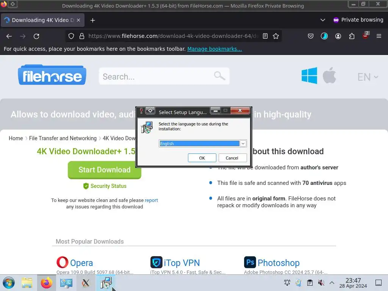Switch to Firefox in the taskbar
388x291 pixels.
pos(47,283)
